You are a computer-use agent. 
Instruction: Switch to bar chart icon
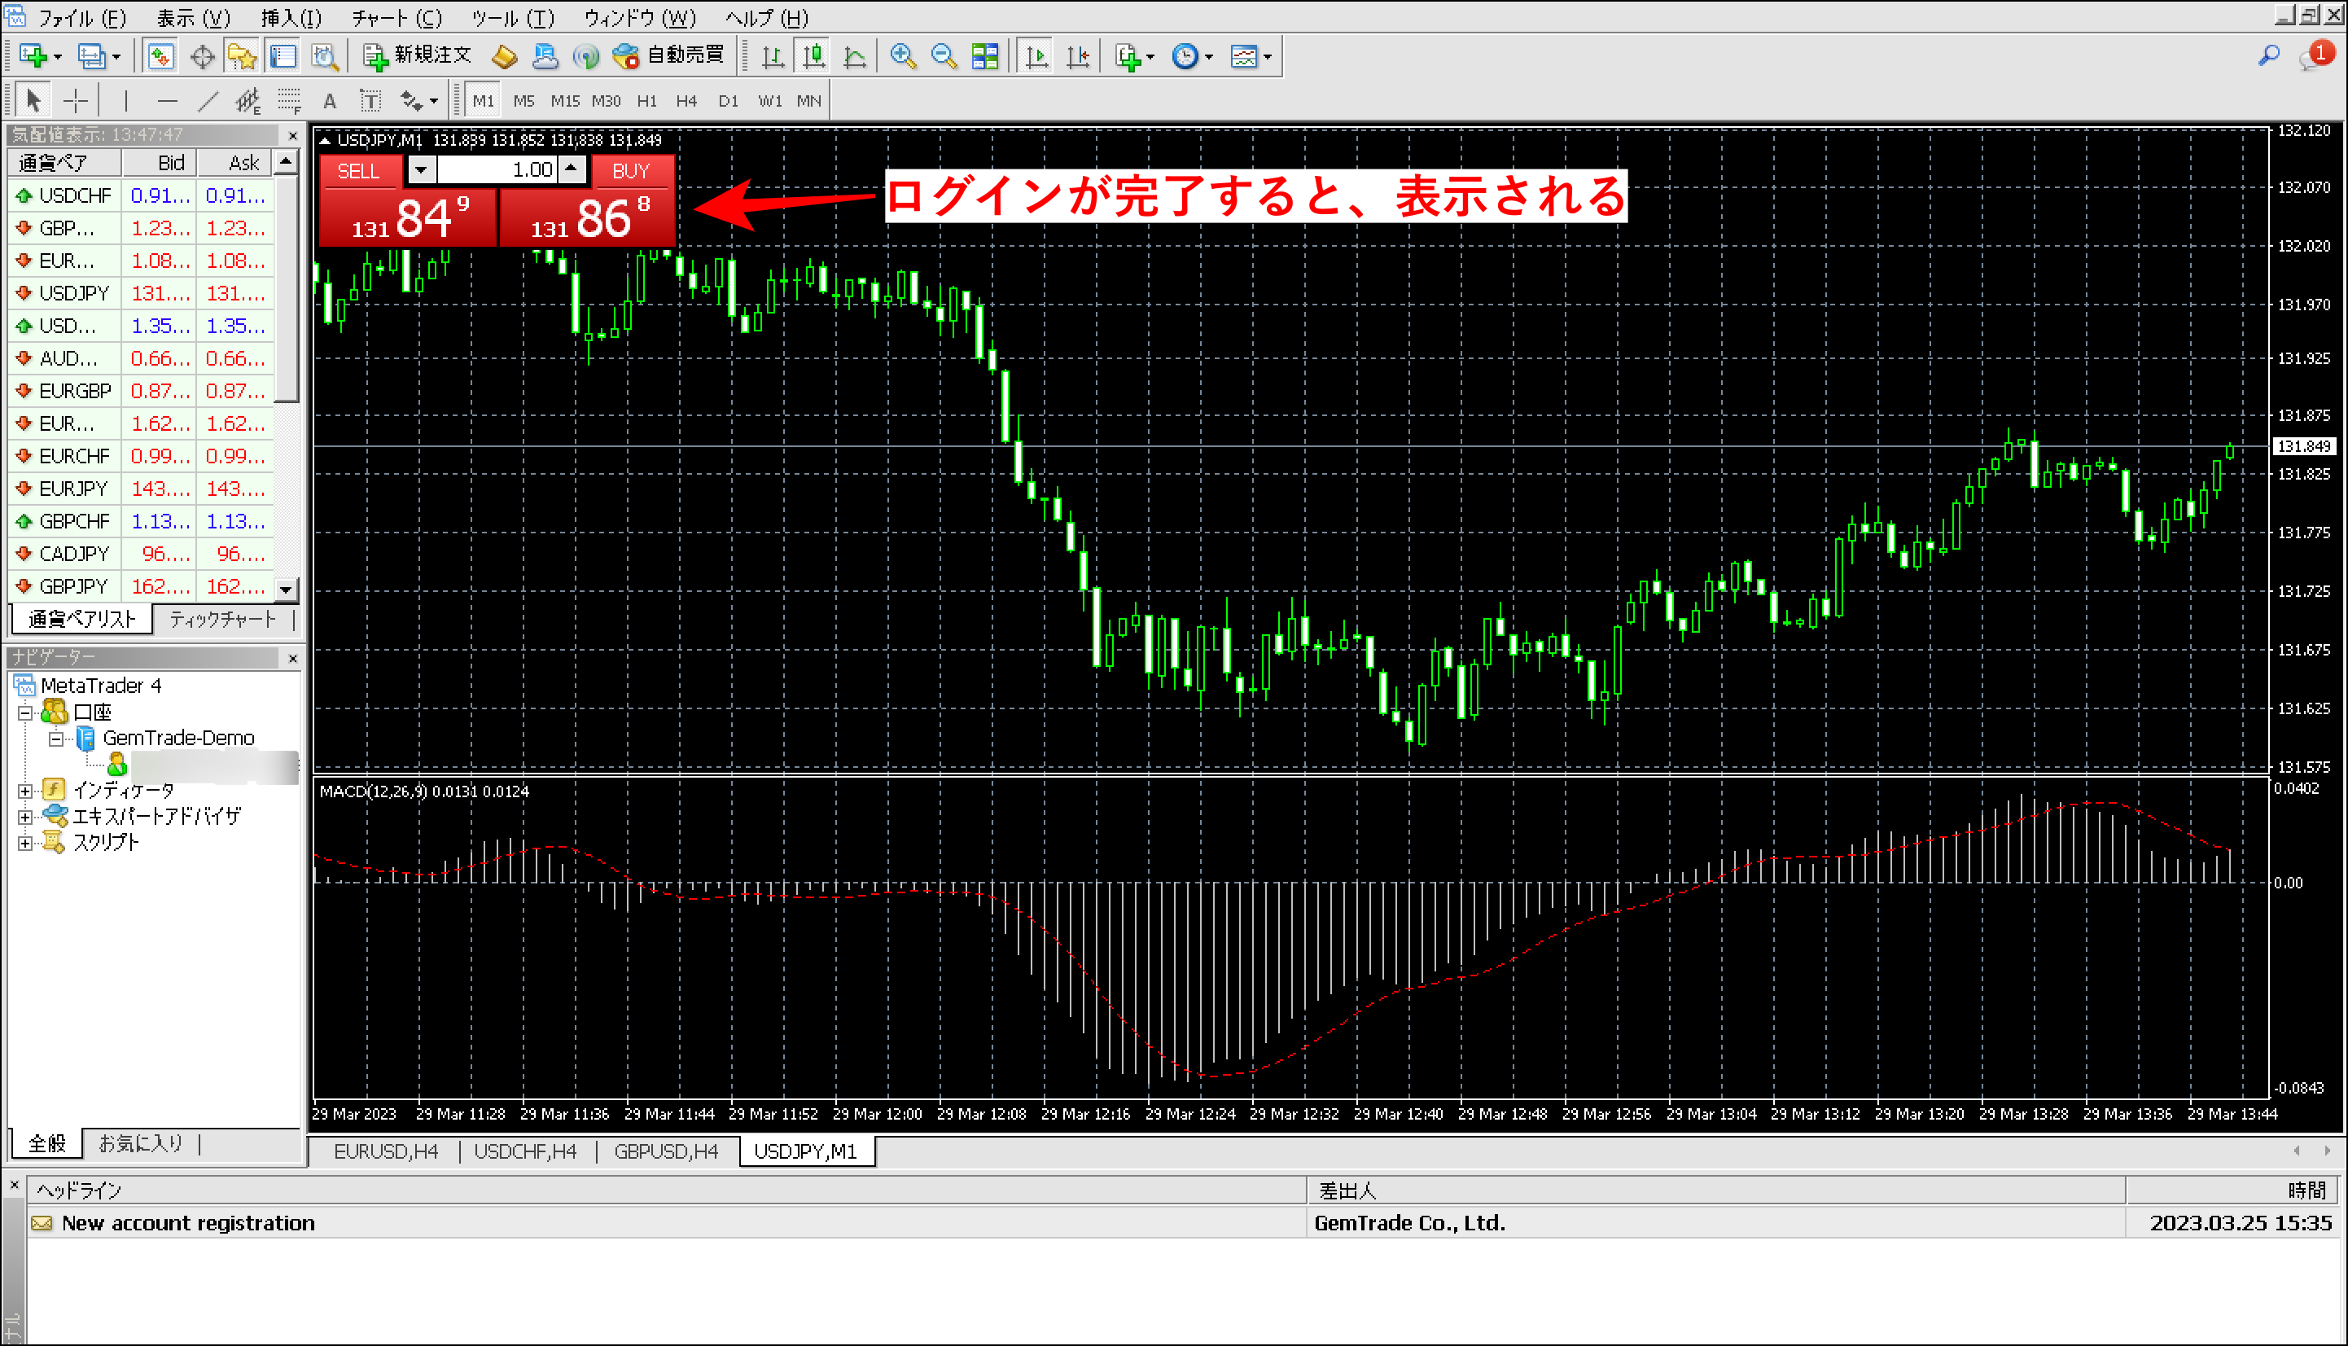(x=772, y=56)
